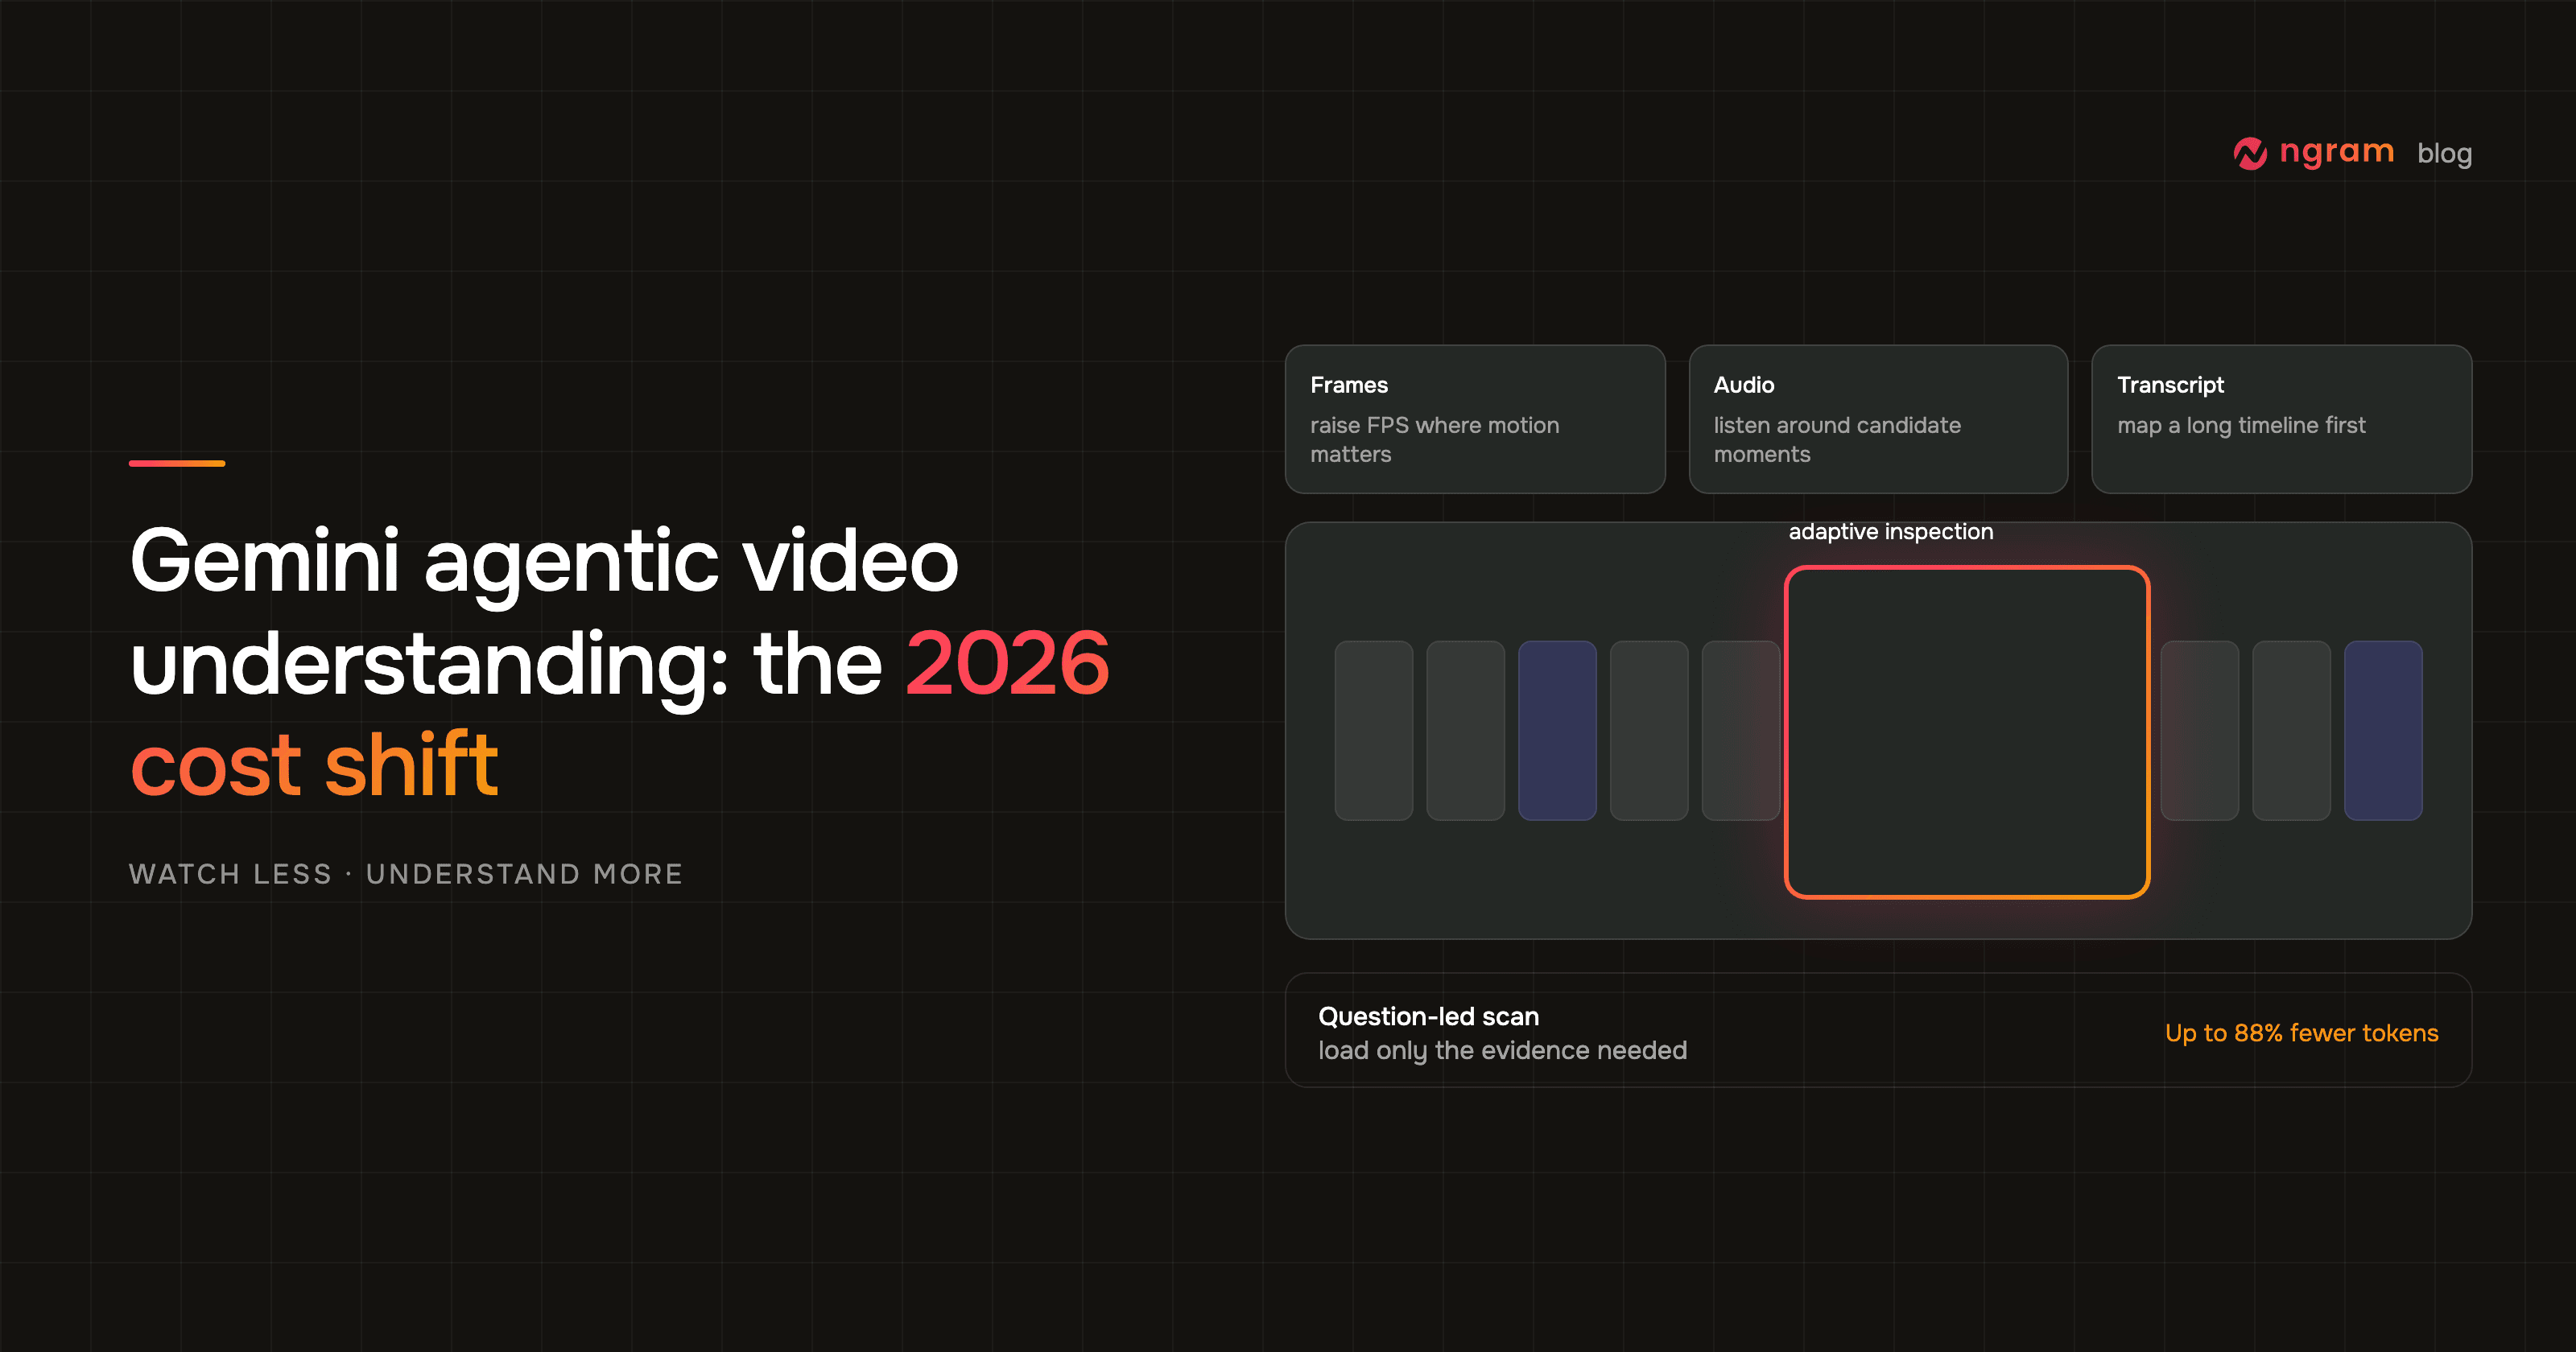Click the ngram brand name
The height and width of the screenshot is (1352, 2576).
click(2336, 152)
